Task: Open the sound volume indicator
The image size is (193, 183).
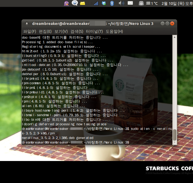Action: pyautogui.click(x=121, y=3)
